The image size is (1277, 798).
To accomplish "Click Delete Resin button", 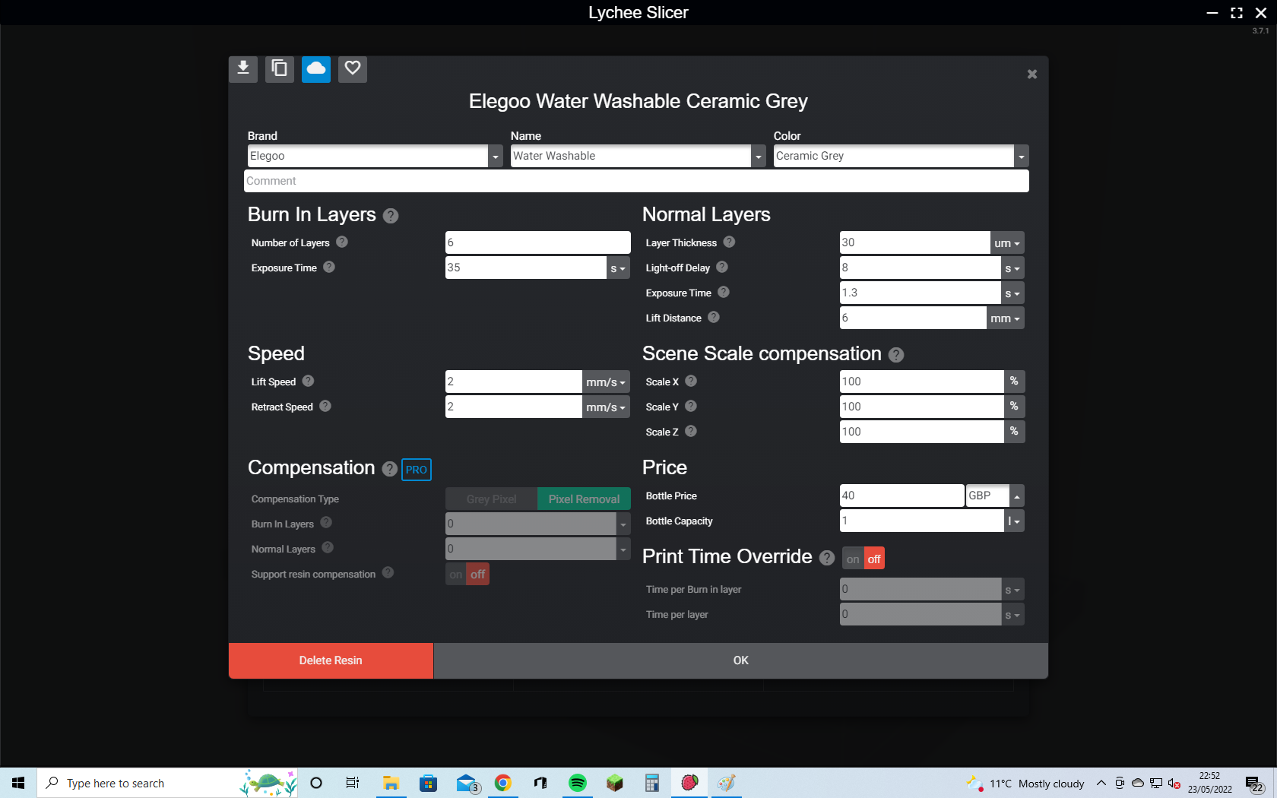I will point(331,660).
